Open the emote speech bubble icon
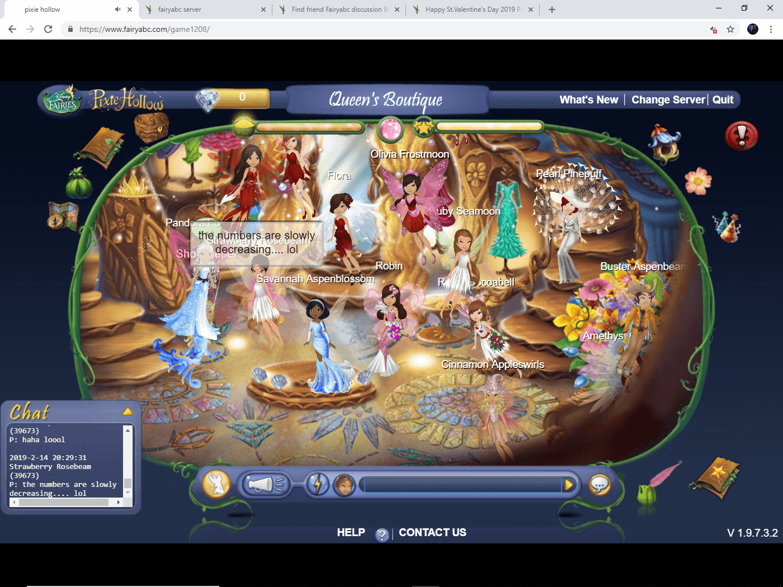Screen dimensions: 783x587 600,485
